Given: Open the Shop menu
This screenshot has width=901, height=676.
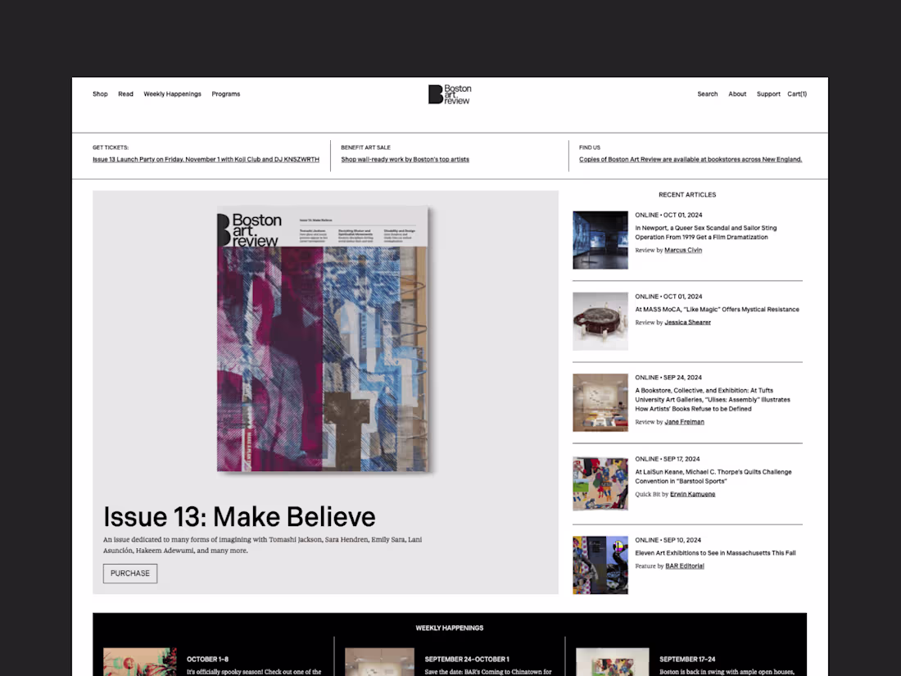Looking at the screenshot, I should point(100,93).
